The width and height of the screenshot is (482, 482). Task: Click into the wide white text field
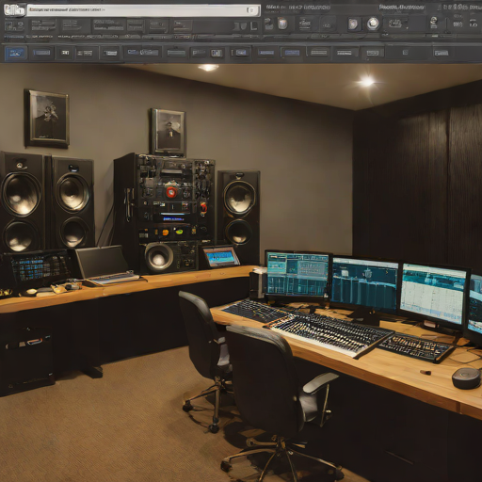143,10
